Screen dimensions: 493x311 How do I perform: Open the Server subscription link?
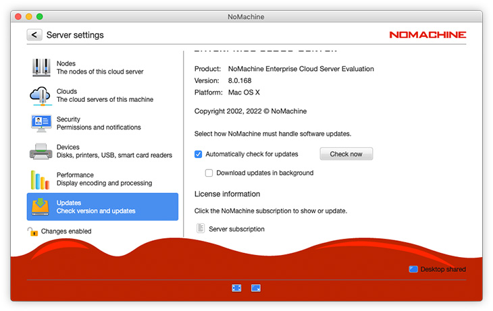pyautogui.click(x=236, y=229)
